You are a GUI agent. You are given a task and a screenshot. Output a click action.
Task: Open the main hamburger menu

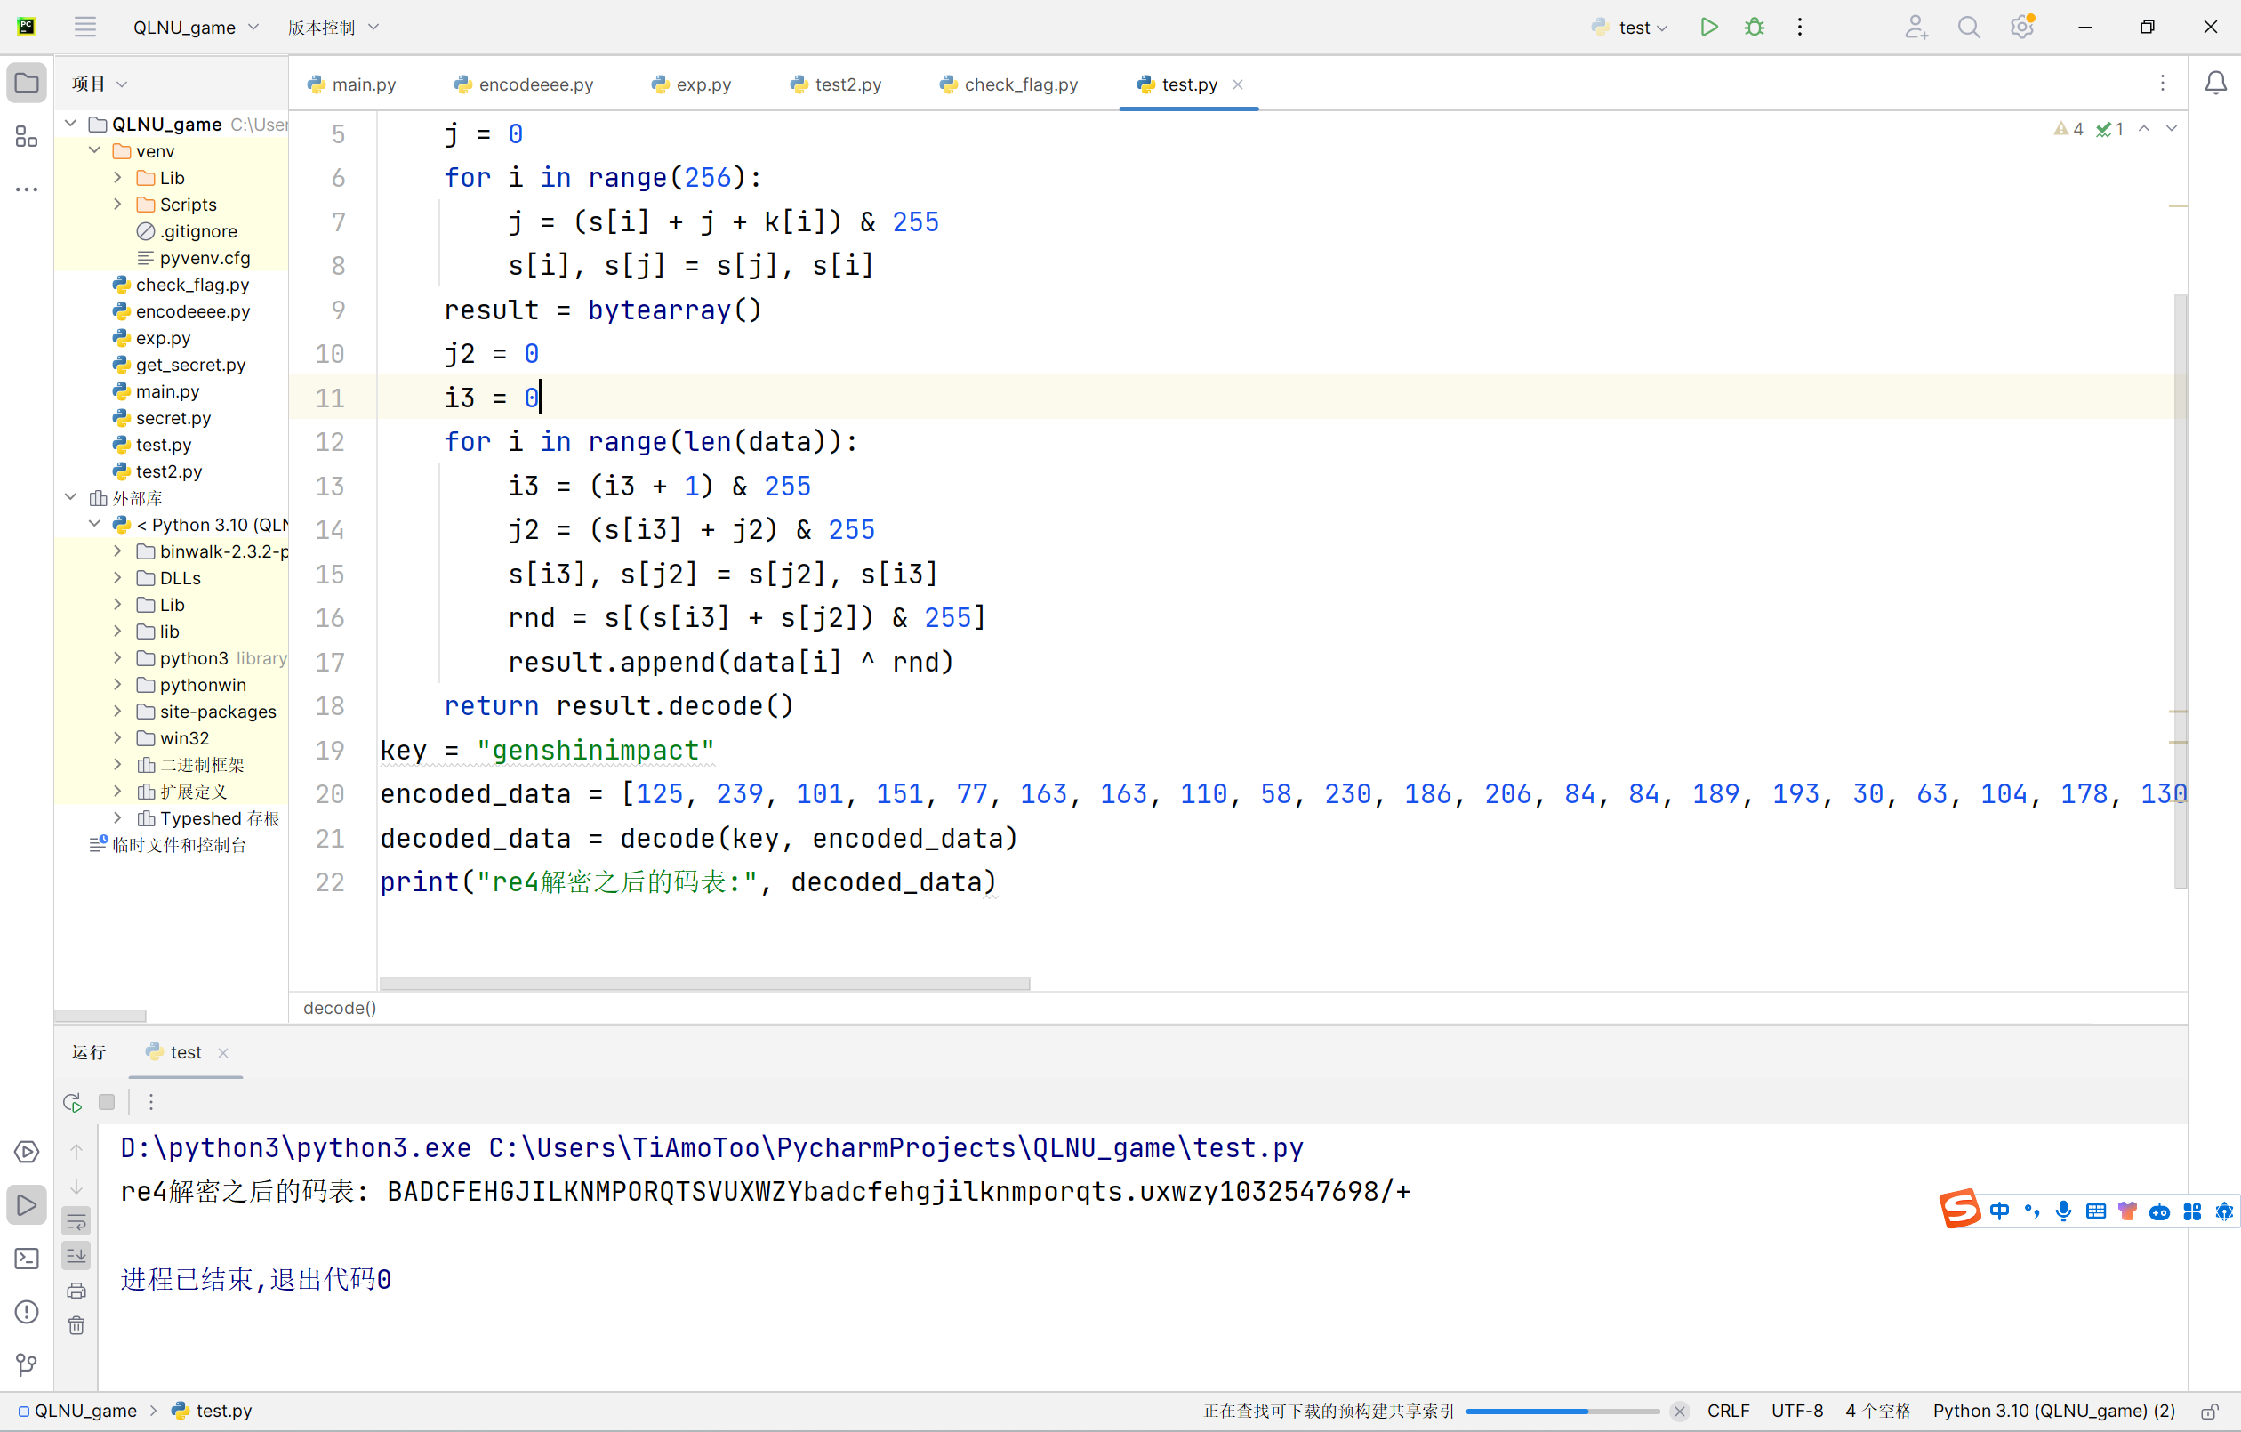(84, 27)
